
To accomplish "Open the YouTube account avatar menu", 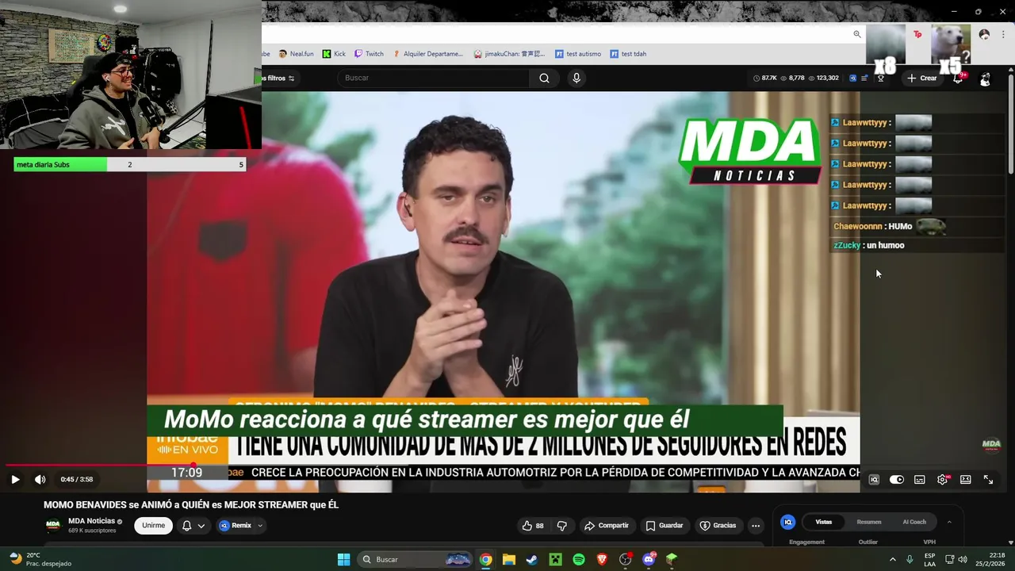I will pyautogui.click(x=986, y=79).
